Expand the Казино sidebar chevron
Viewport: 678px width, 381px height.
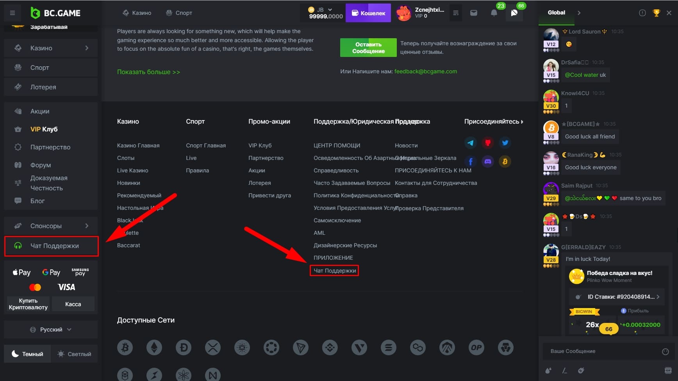tap(87, 48)
